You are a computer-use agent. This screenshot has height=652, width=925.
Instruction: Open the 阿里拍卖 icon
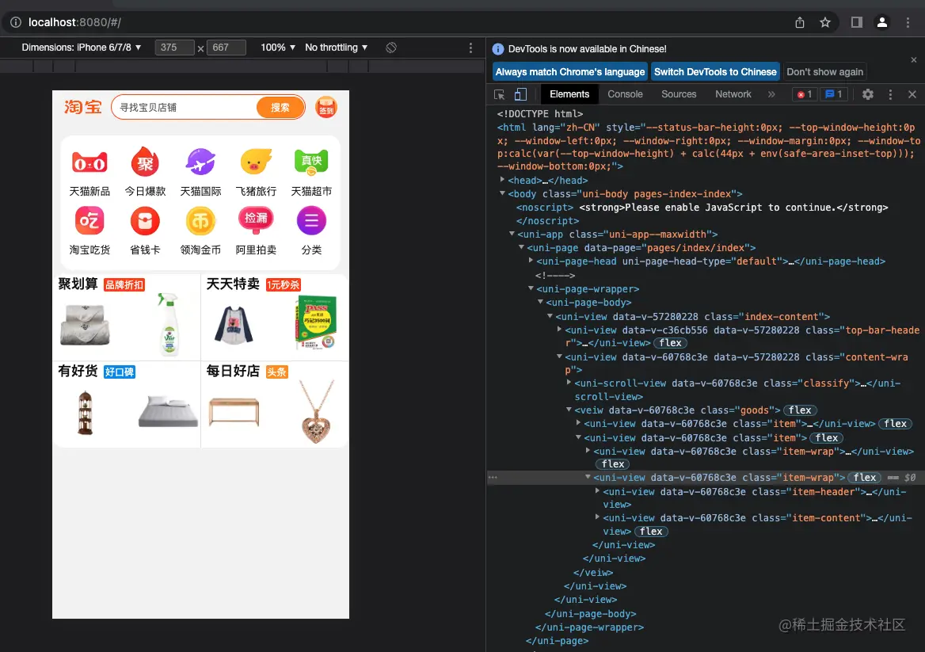pyautogui.click(x=256, y=220)
